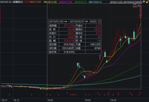
Task: Click the 518.93% 换手率 value
Action: coord(69,52)
